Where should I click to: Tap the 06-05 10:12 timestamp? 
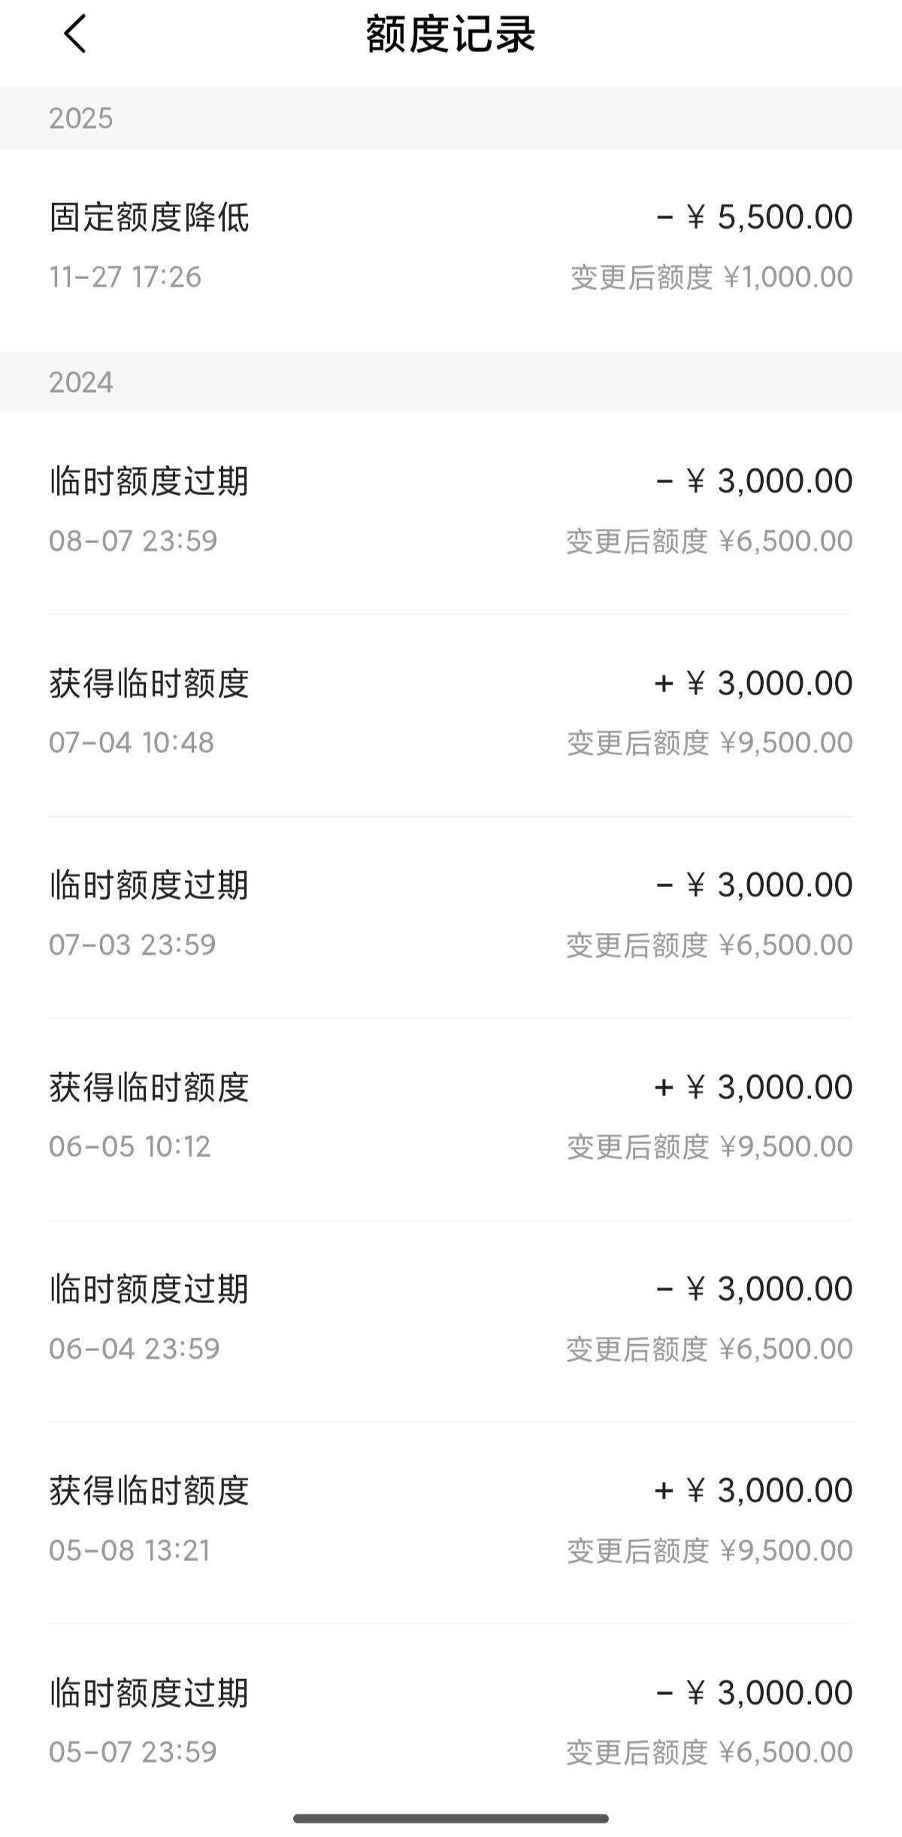pyautogui.click(x=130, y=1146)
